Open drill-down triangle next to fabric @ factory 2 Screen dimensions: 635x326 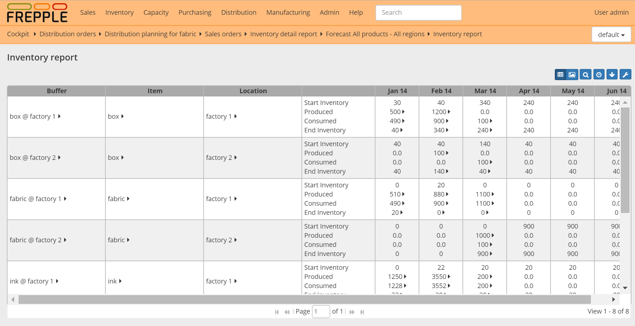pos(65,240)
